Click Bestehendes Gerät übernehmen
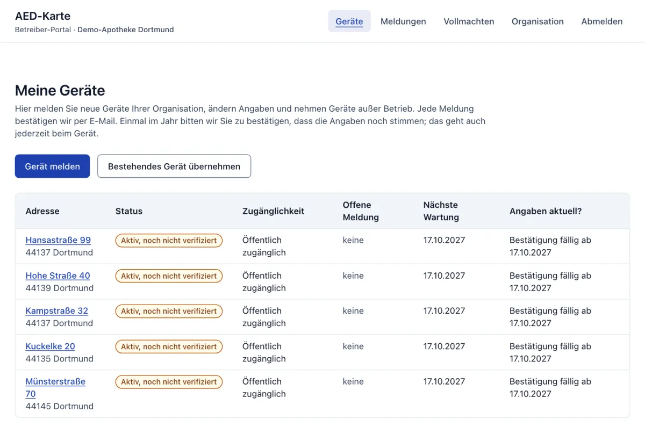This screenshot has width=645, height=434. pos(174,167)
